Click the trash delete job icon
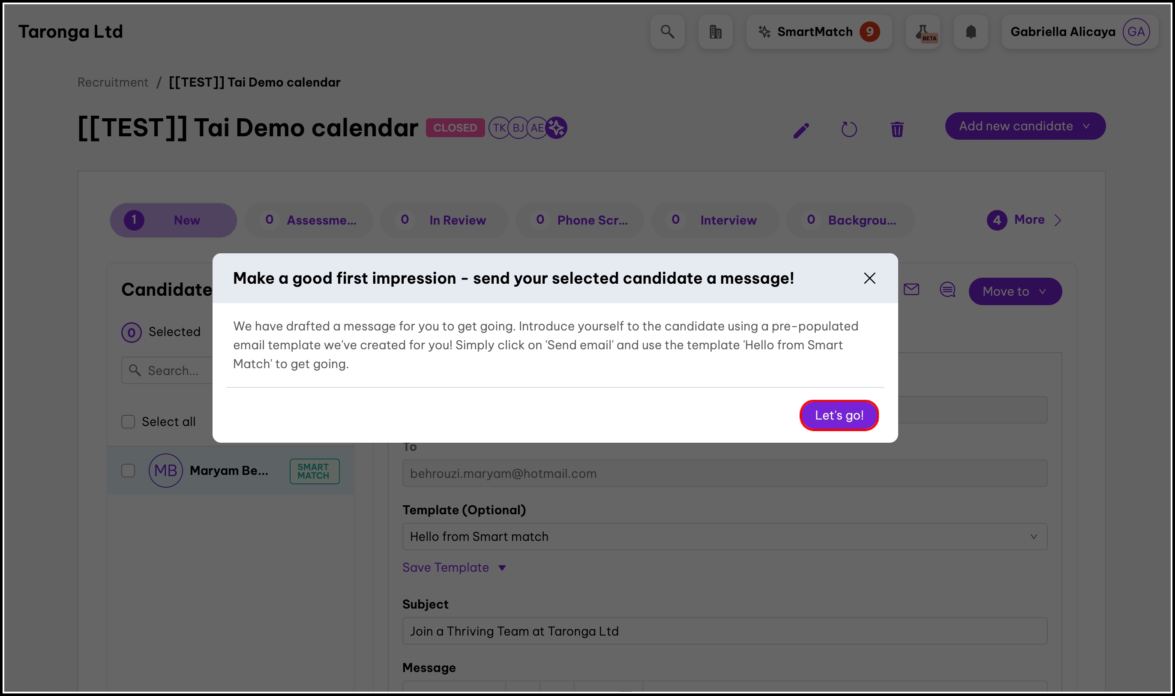Viewport: 1175px width, 696px height. click(897, 129)
